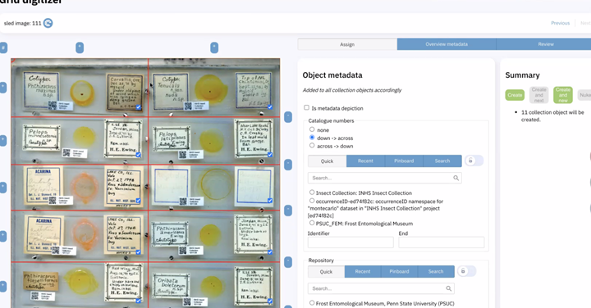Open Pinboard tab under Catalogue numbers
This screenshot has width=591, height=308.
404,161
